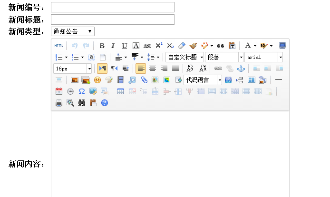The height and width of the screenshot is (197, 330).
Task: Clear formatting with the eraser icon
Action: point(182,46)
